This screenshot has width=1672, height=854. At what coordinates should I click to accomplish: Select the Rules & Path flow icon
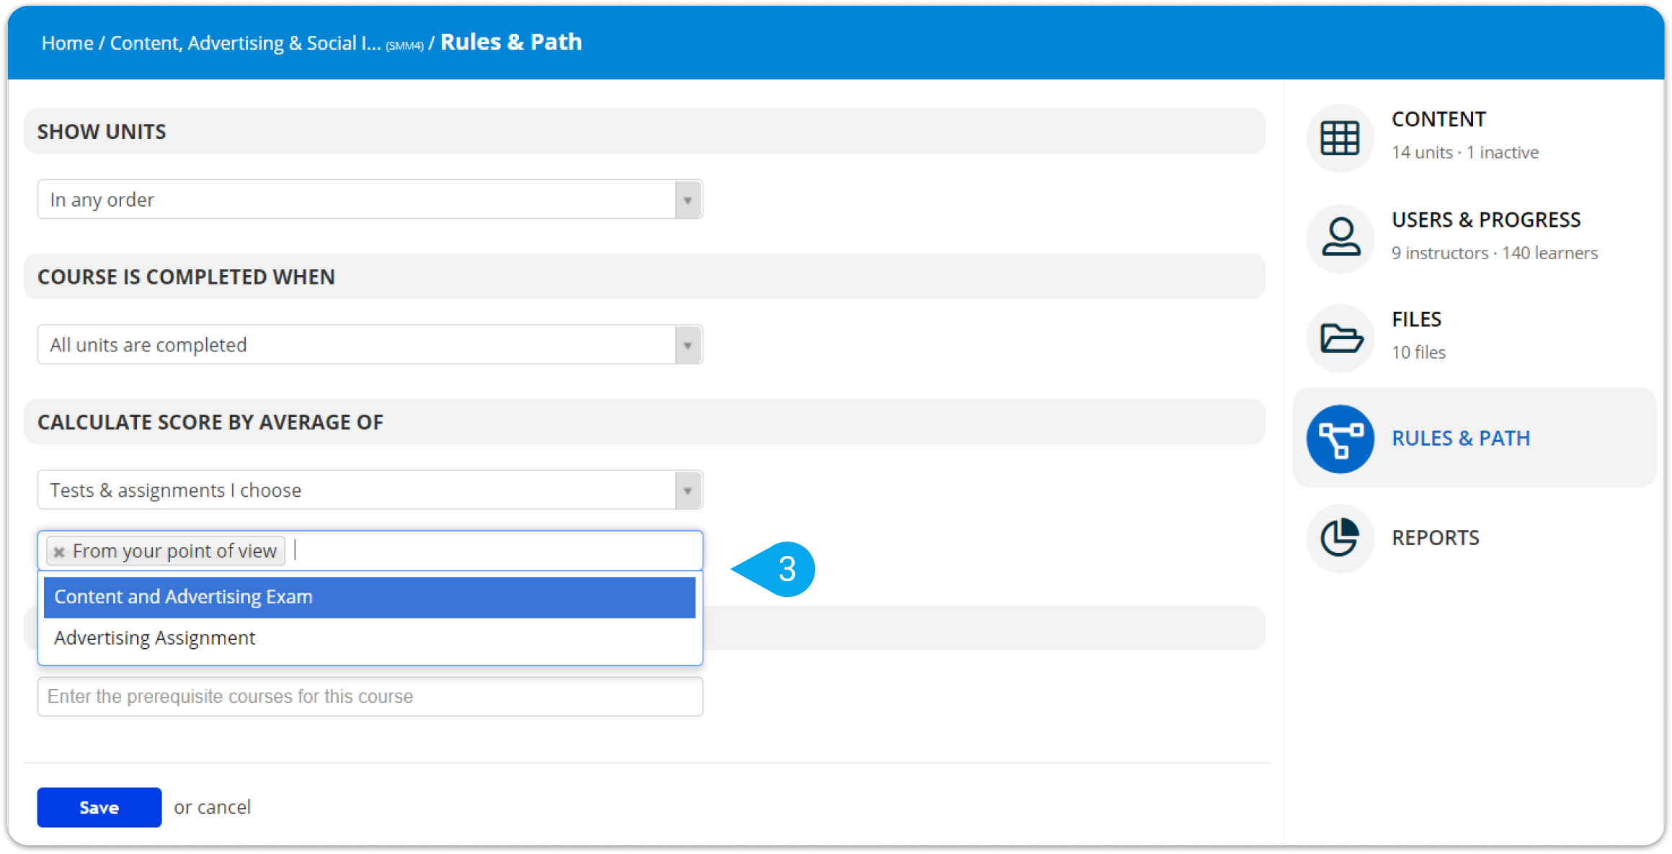click(1340, 439)
